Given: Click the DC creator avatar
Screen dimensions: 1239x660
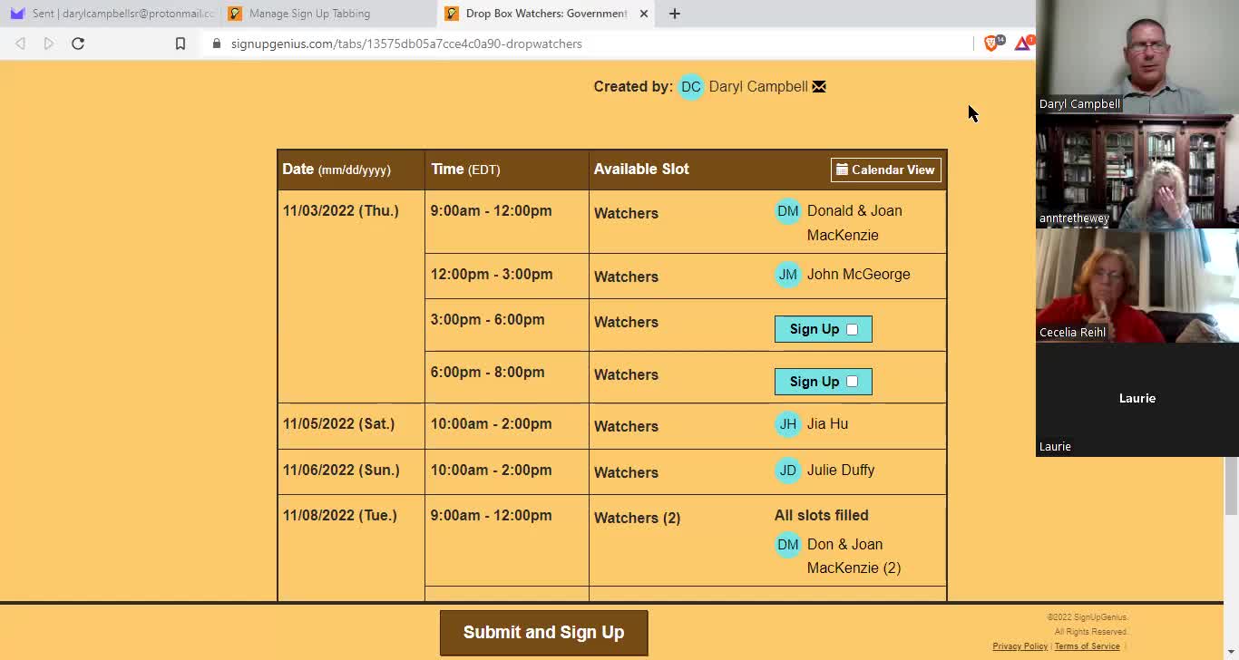Looking at the screenshot, I should (x=691, y=87).
